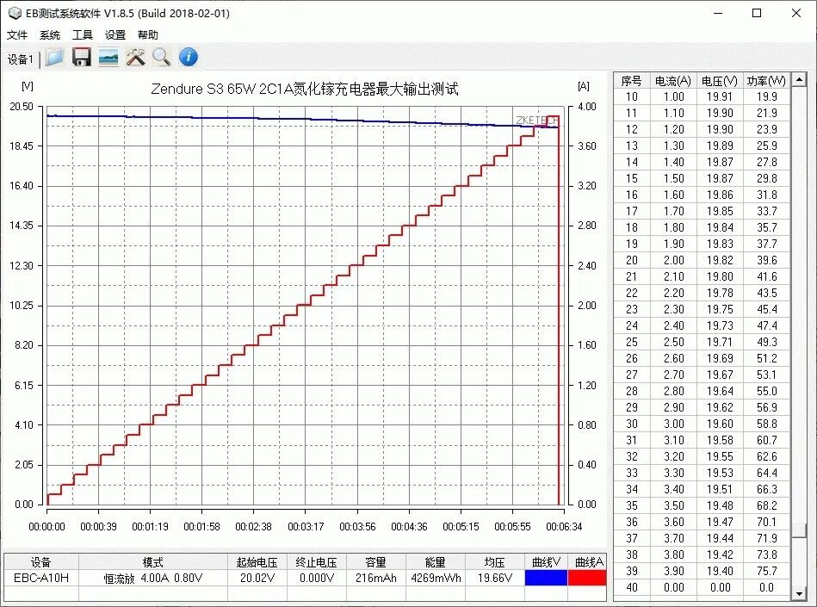The width and height of the screenshot is (817, 607).
Task: Click the 00:03:17 time axis label
Action: click(306, 527)
